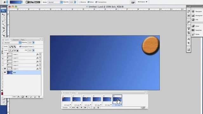Click the Tween animation frames icon
203x114 pixels.
(89, 107)
